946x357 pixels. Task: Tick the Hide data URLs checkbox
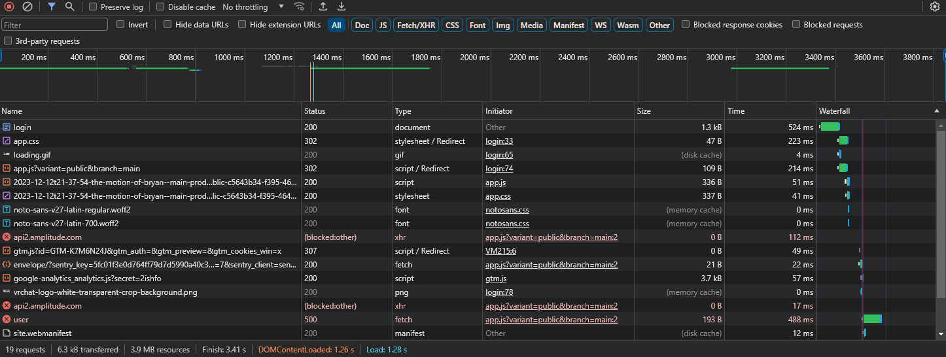tap(167, 25)
